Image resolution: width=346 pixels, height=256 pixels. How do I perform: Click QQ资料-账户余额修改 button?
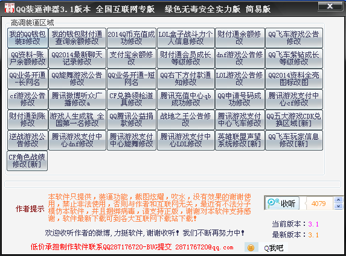tap(27, 58)
